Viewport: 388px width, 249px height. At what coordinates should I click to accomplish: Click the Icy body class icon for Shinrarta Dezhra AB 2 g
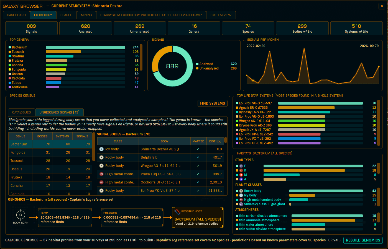[x=101, y=149]
